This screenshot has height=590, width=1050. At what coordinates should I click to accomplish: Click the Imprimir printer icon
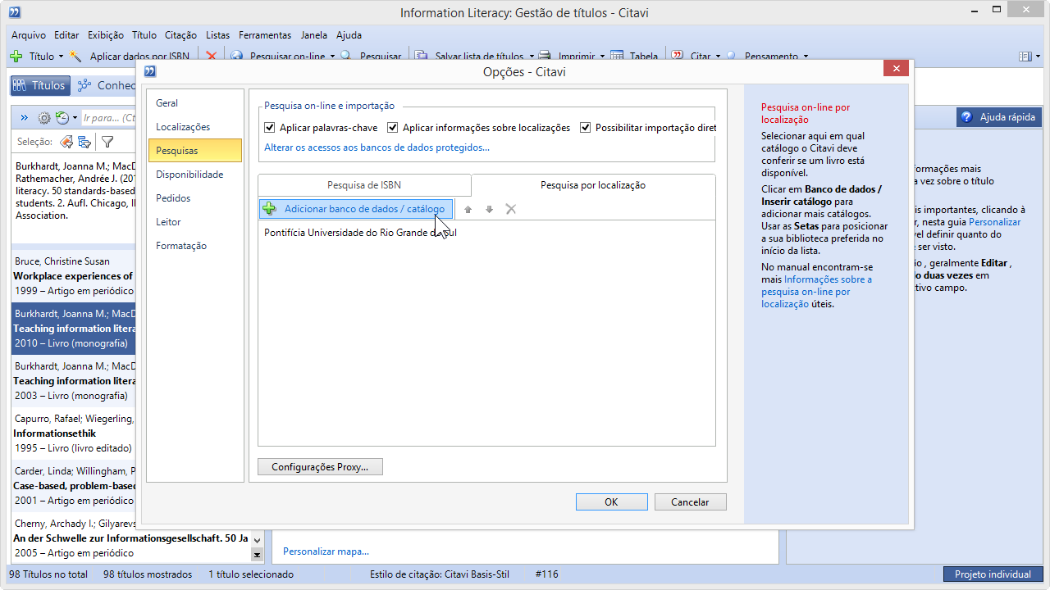tap(546, 57)
